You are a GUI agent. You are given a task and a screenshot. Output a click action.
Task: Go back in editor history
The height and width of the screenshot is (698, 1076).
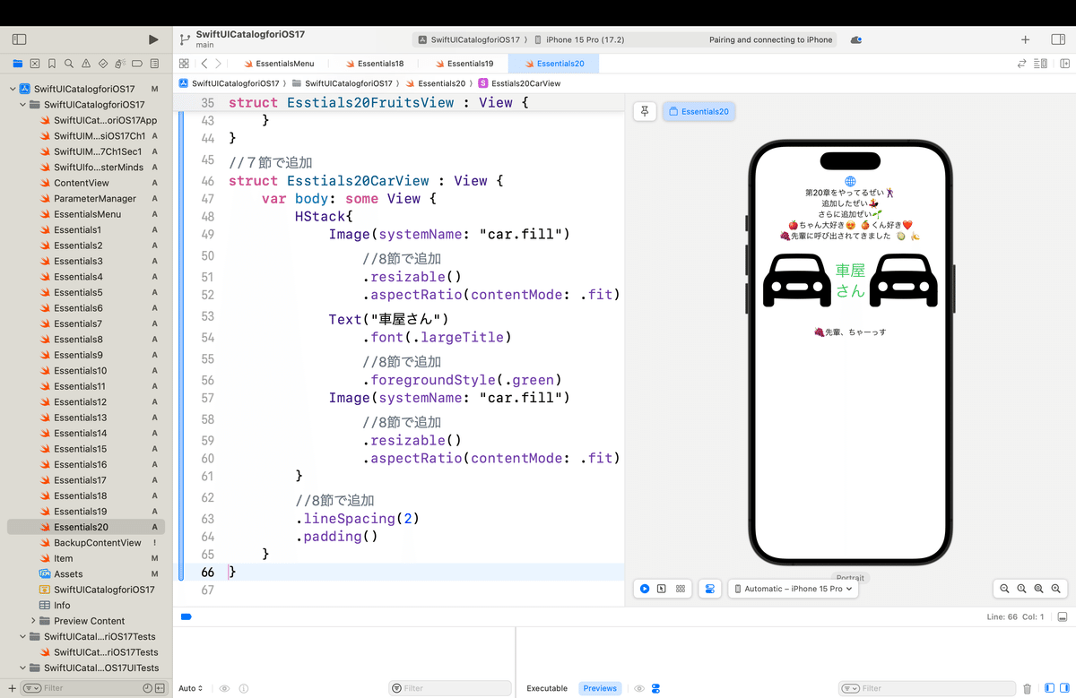(204, 64)
